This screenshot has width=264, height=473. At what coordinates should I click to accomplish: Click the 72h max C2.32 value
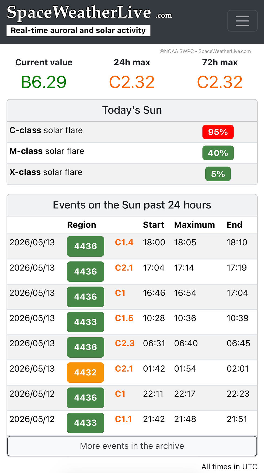(x=220, y=82)
